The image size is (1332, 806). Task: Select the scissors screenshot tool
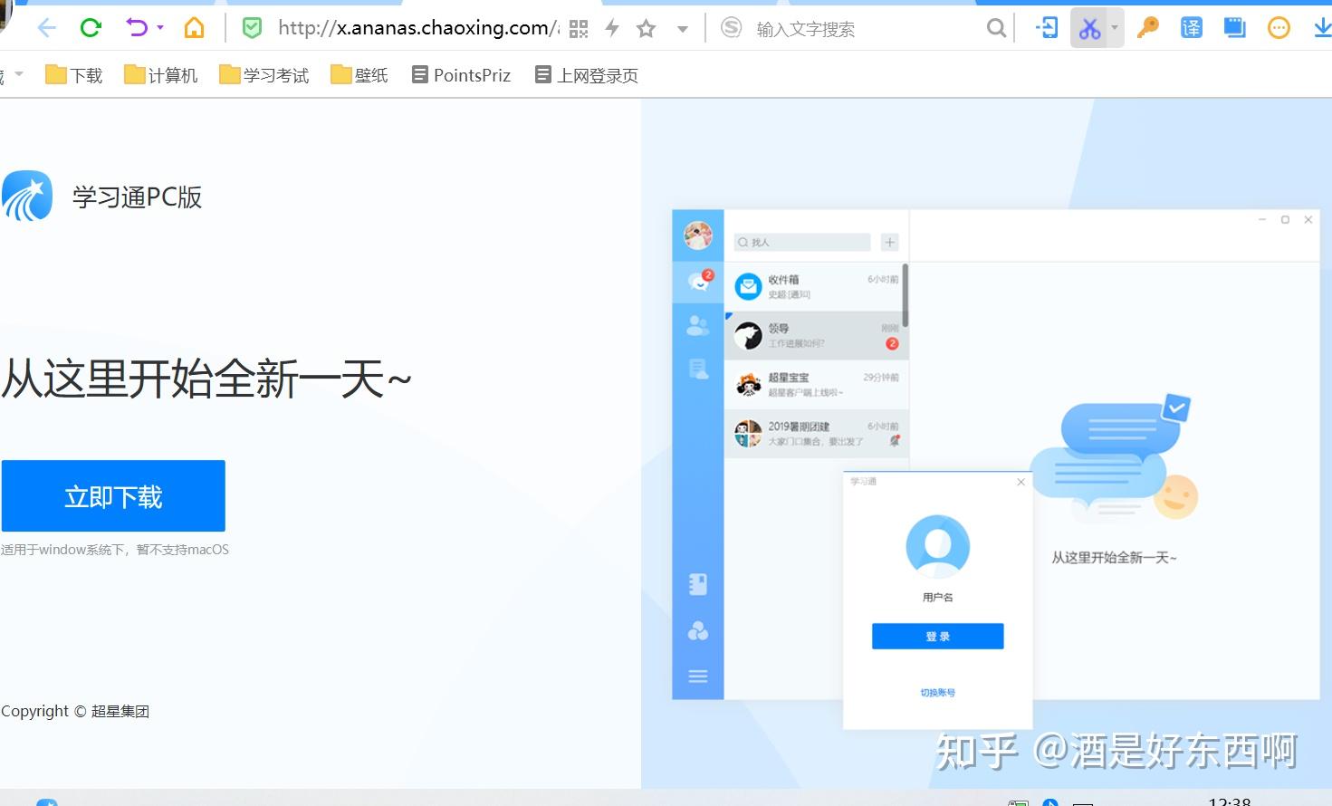[1088, 28]
